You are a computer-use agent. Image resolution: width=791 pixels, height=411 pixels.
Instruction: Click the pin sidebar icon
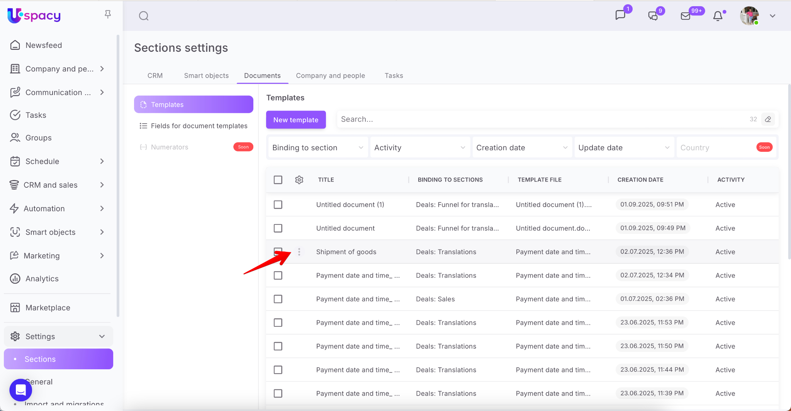tap(108, 14)
